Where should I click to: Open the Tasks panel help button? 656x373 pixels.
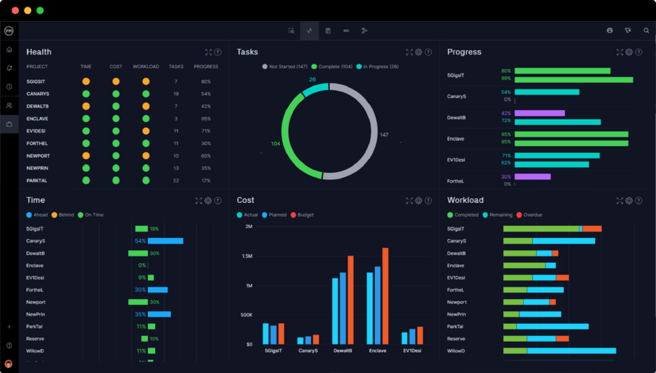tap(428, 52)
